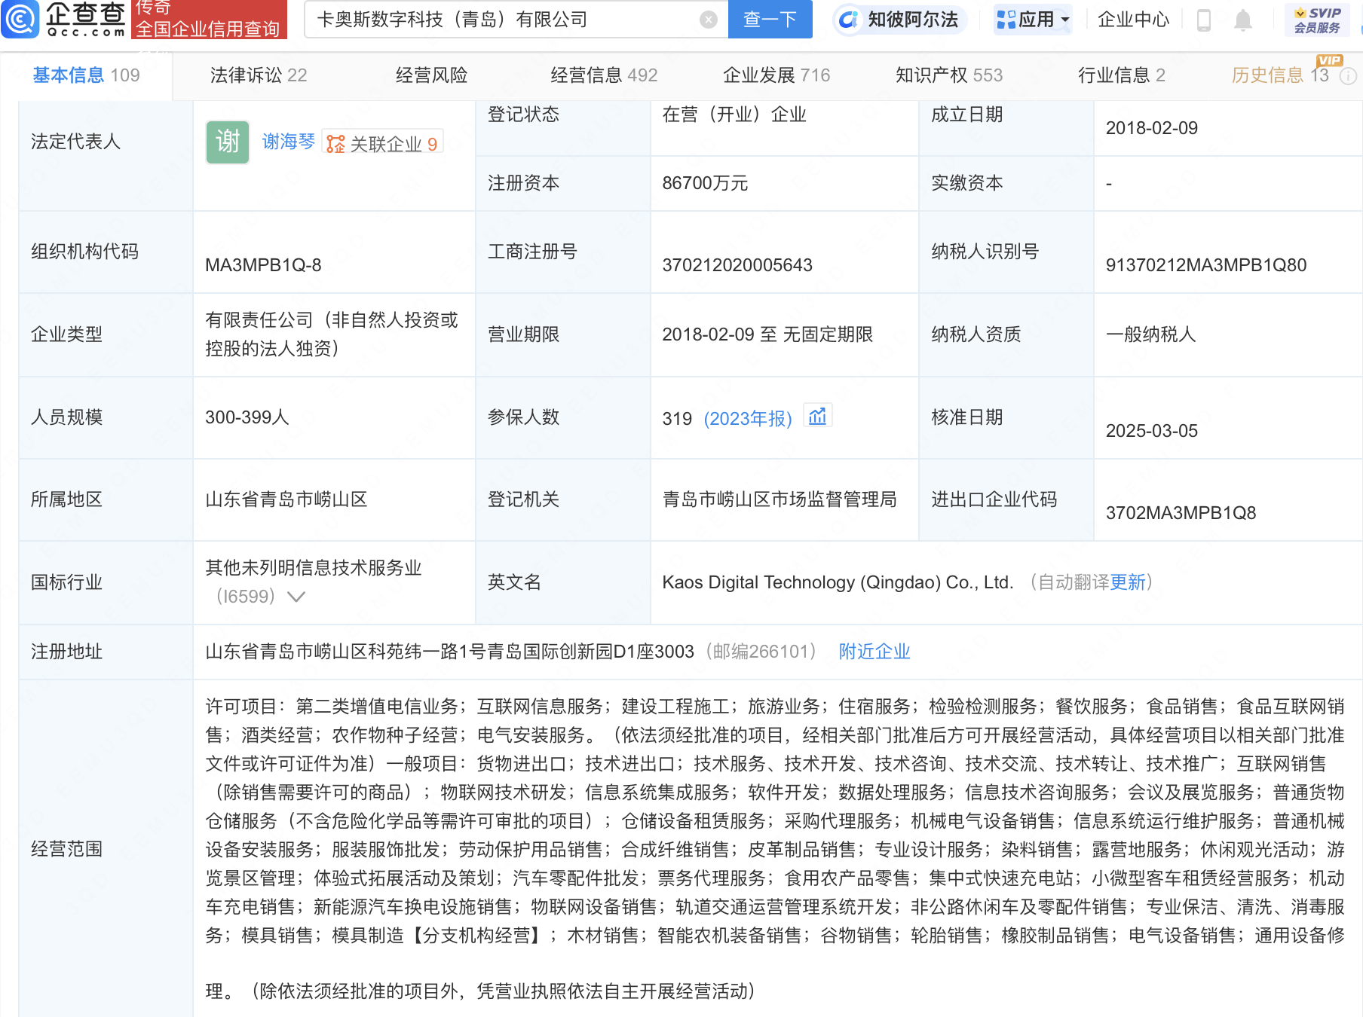Open the mobile phone app icon
1363x1017 pixels.
(x=1204, y=20)
